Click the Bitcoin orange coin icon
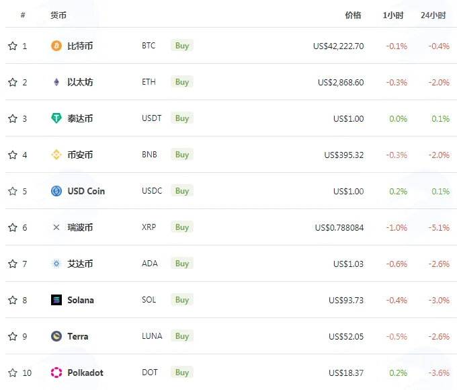This screenshot has height=390, width=457. [x=56, y=46]
